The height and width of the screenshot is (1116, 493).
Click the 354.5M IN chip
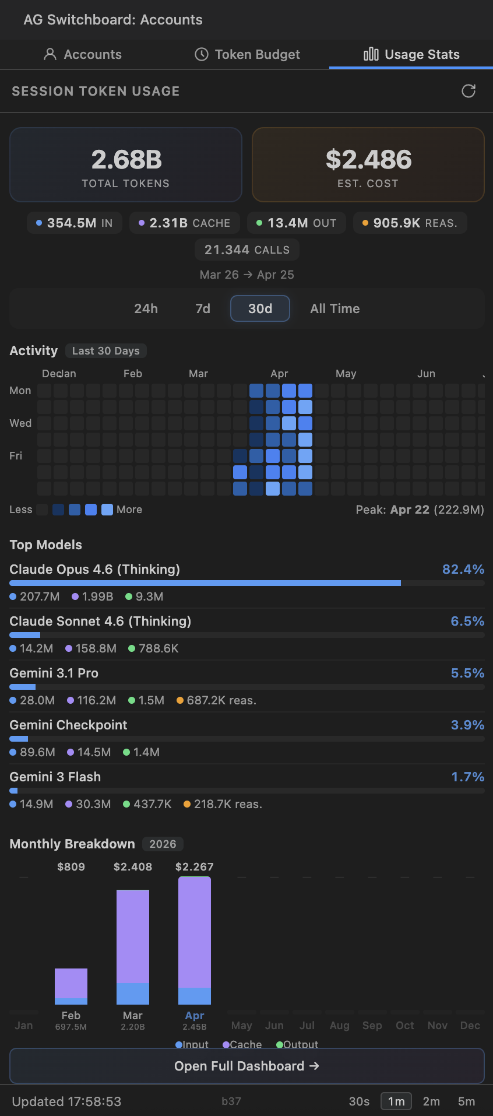[x=75, y=223]
